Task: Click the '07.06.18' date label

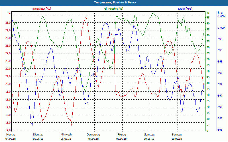Action: [93, 139]
